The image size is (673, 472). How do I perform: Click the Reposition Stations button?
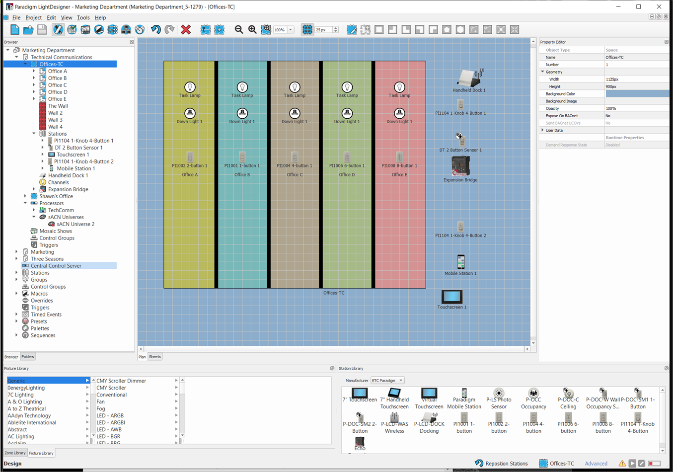pyautogui.click(x=501, y=464)
